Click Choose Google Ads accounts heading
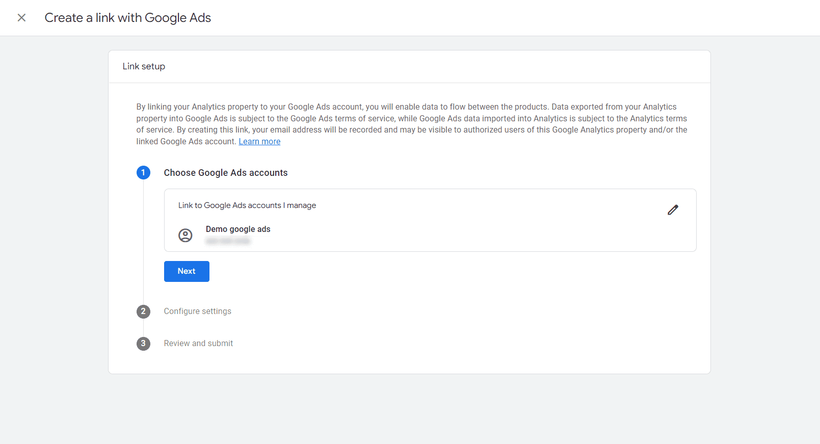Screen dimensions: 820x444 [226, 173]
